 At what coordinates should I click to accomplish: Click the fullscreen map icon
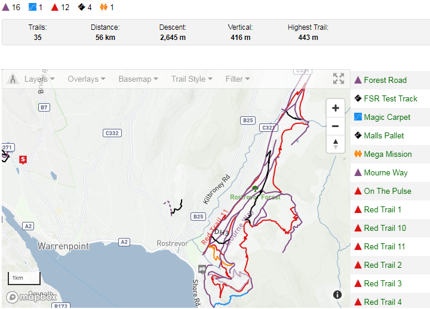[339, 79]
